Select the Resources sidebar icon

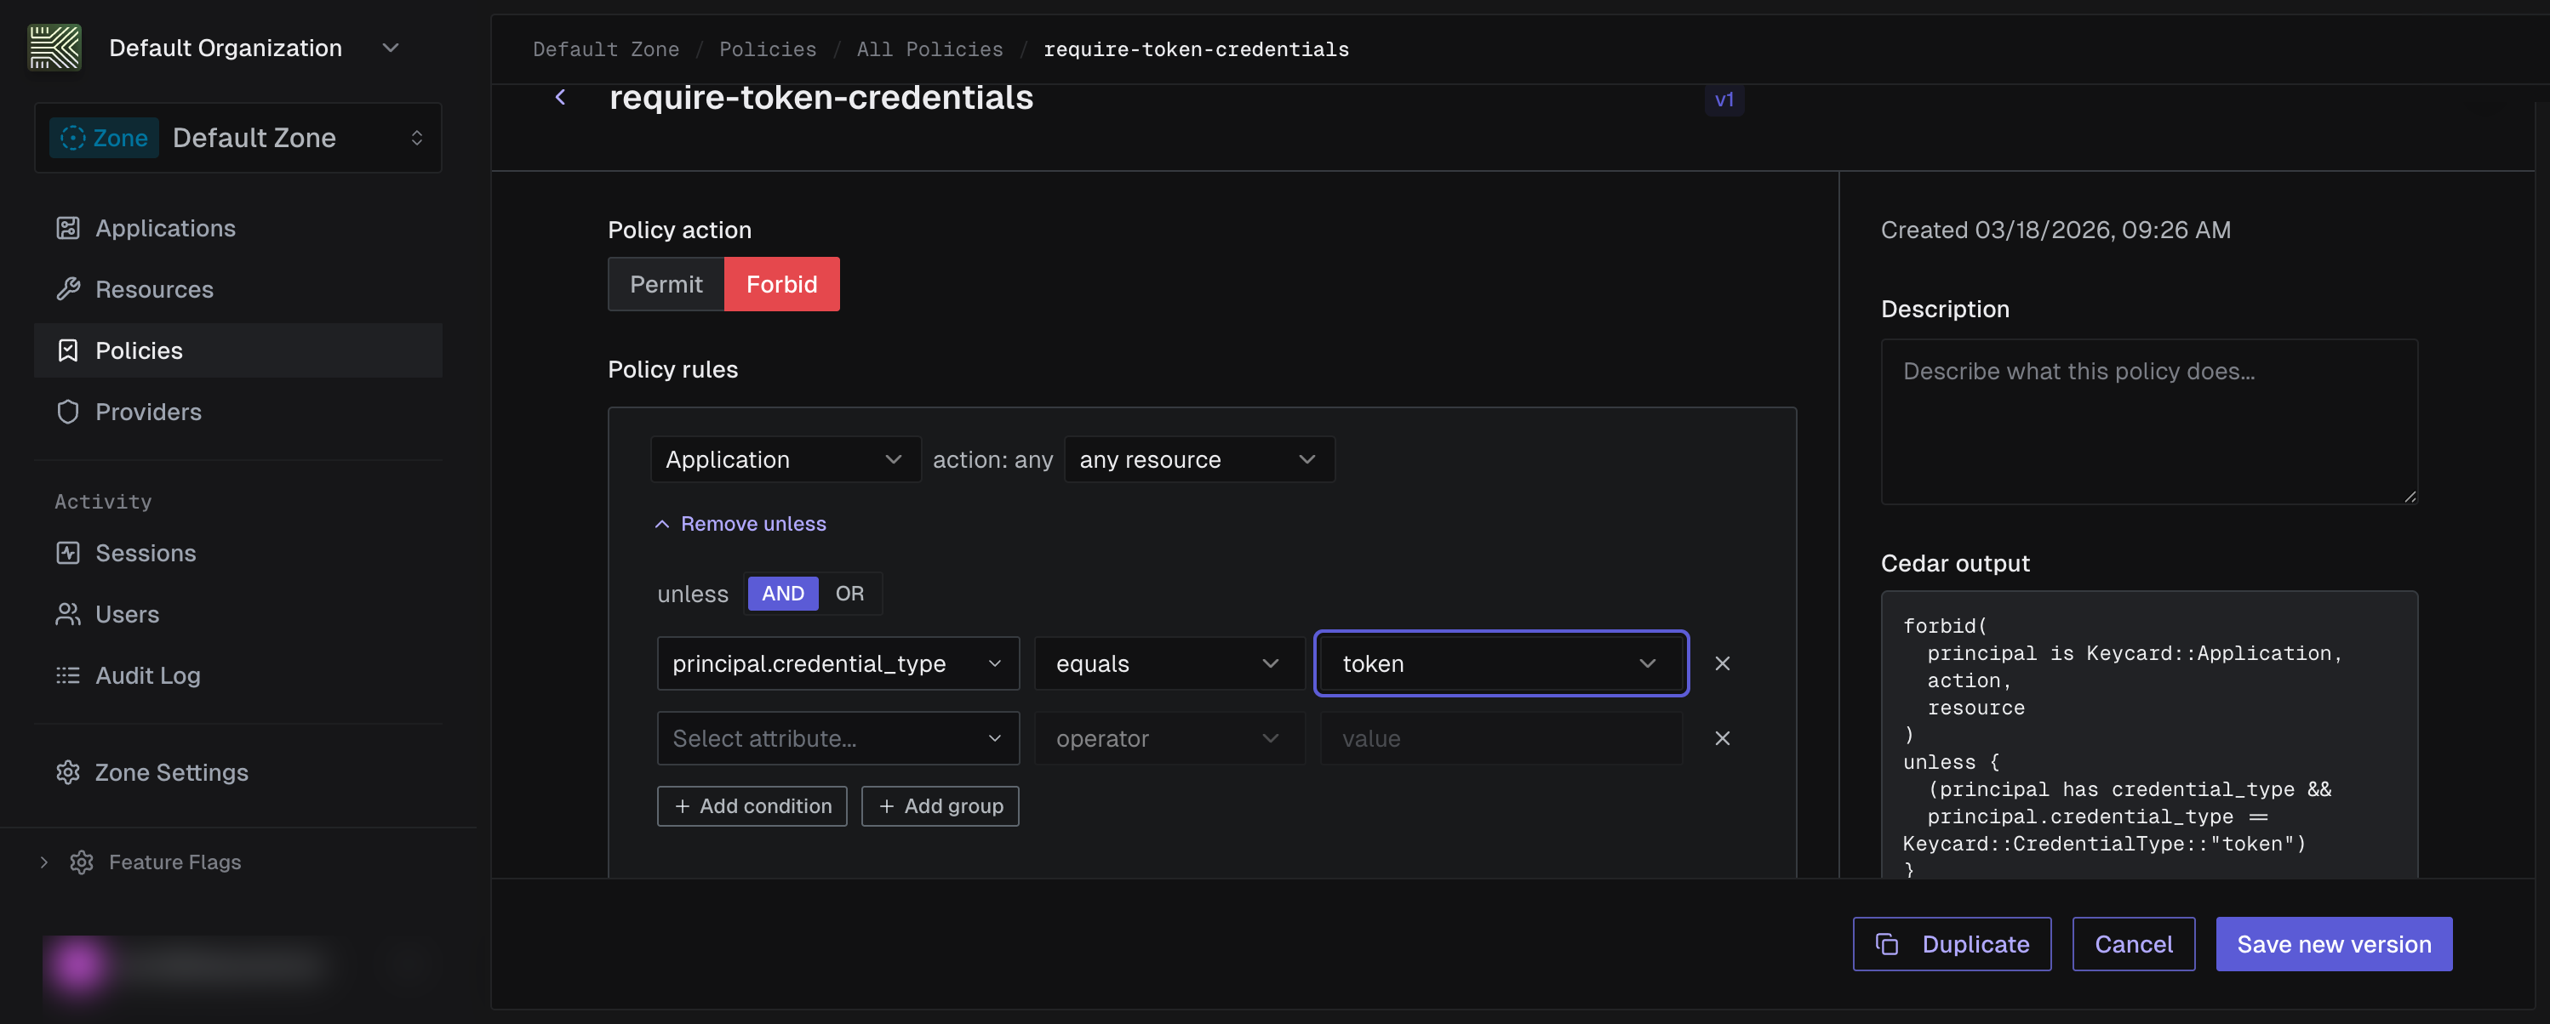coord(67,289)
